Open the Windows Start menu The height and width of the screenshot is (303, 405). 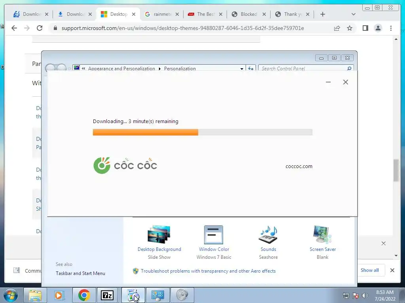(x=10, y=295)
